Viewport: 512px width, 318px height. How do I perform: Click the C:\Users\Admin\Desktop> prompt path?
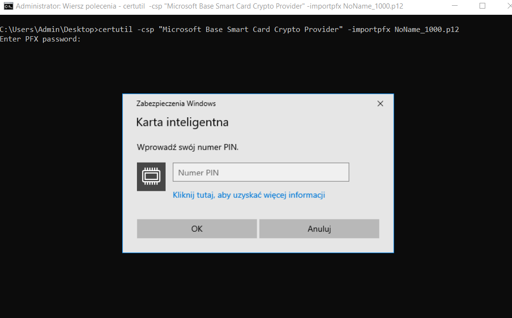(x=49, y=30)
